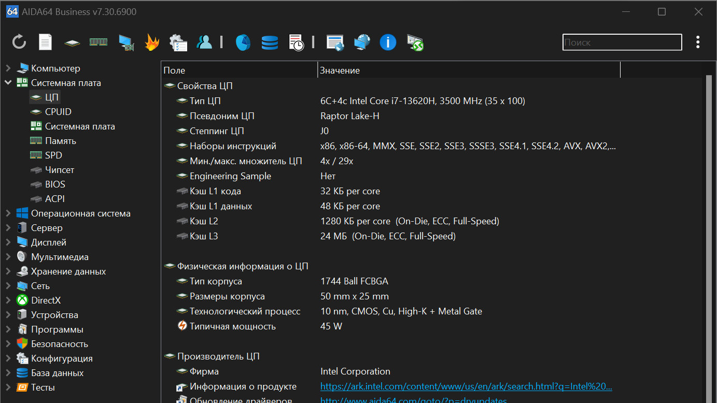Click the Значение column header
The height and width of the screenshot is (403, 717).
pyautogui.click(x=340, y=70)
